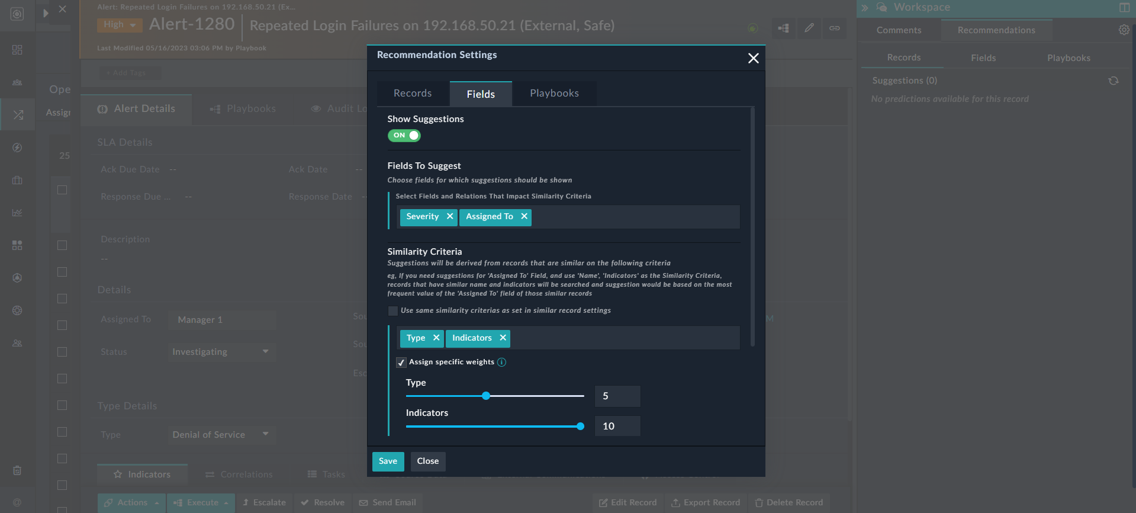The height and width of the screenshot is (513, 1136).
Task: Refresh the Suggestions list in Workspace
Action: coord(1114,81)
